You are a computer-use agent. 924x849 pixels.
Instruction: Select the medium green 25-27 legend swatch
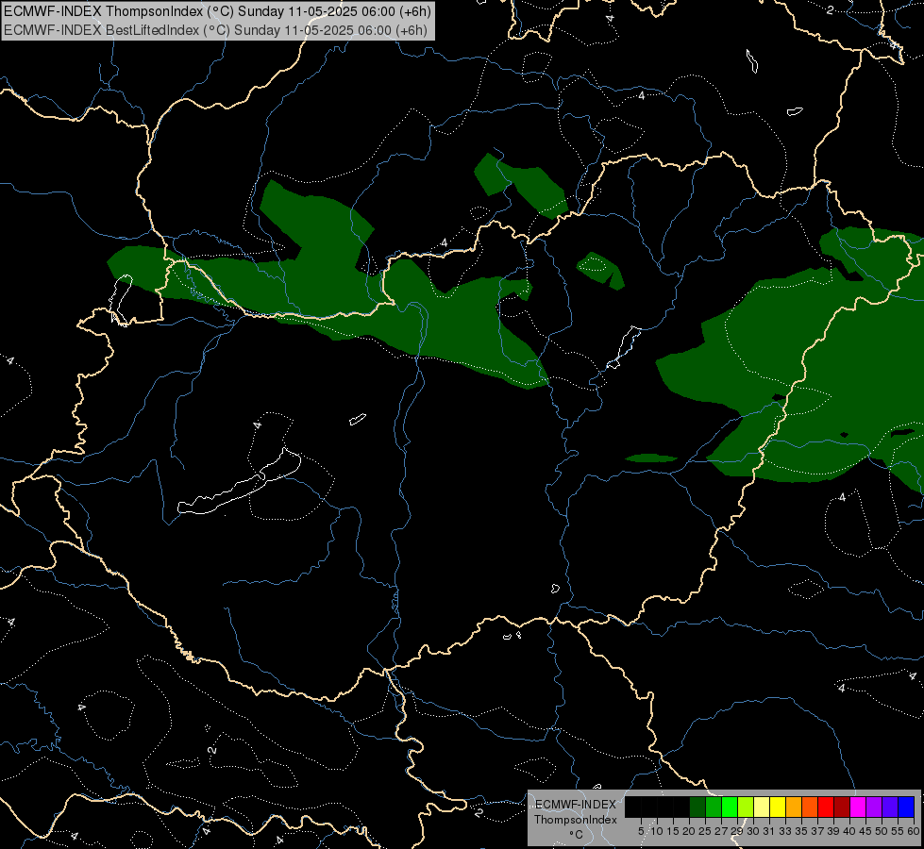(714, 807)
